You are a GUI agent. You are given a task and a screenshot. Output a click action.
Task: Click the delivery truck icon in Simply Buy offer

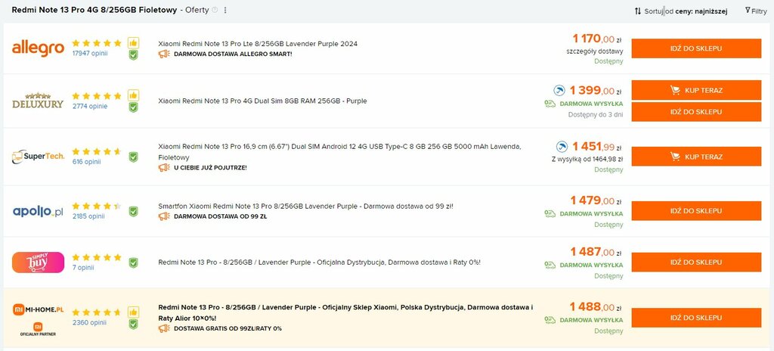[550, 265]
